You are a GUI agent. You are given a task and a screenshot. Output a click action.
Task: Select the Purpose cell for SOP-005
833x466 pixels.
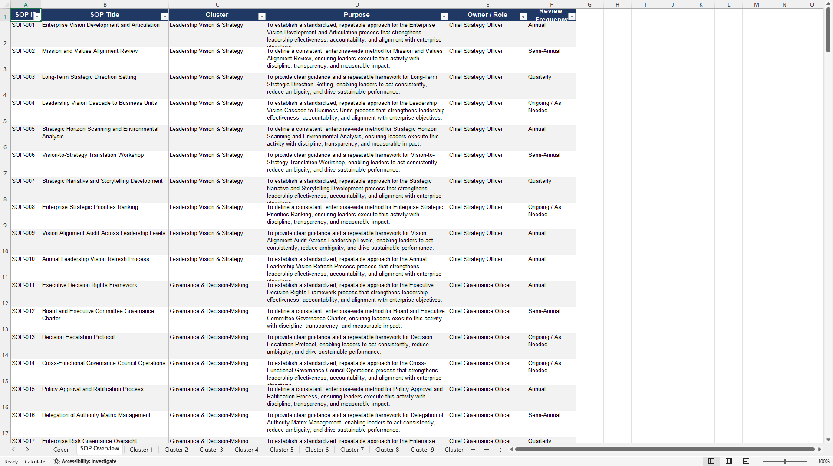pos(357,138)
